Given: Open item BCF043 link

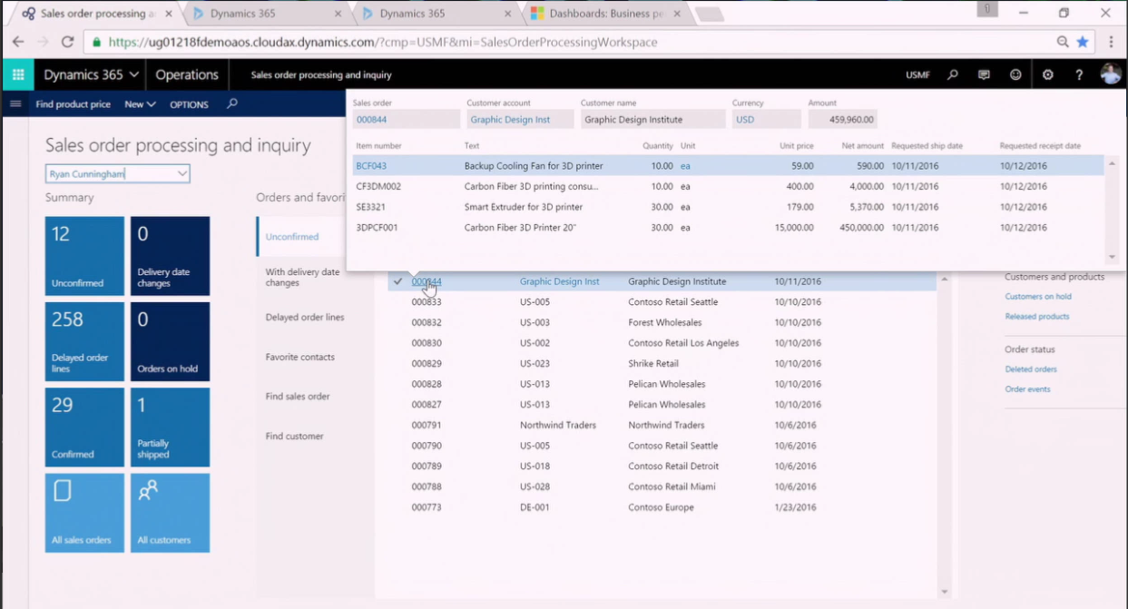Looking at the screenshot, I should (371, 166).
